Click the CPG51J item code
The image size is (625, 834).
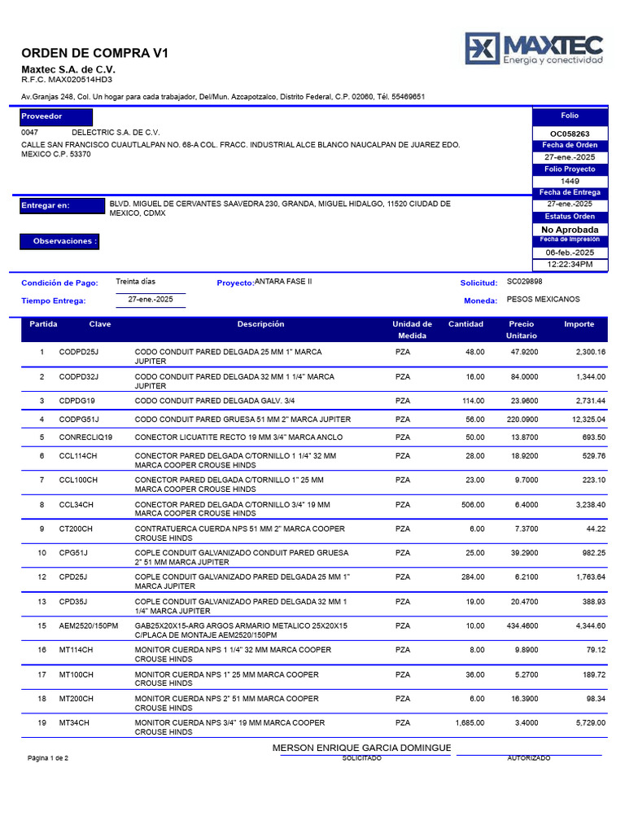(73, 553)
